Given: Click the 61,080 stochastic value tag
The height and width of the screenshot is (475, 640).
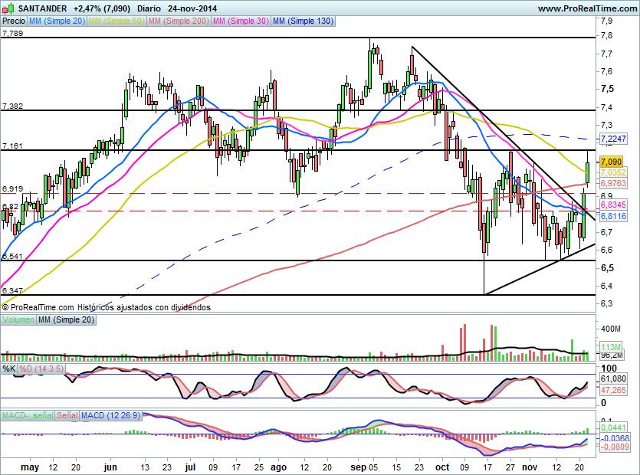Looking at the screenshot, I should pos(613,378).
